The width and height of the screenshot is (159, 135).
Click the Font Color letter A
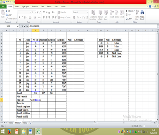coord(39,17)
